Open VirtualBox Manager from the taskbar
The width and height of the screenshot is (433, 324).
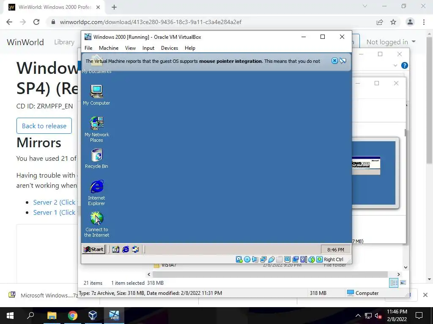click(93, 316)
